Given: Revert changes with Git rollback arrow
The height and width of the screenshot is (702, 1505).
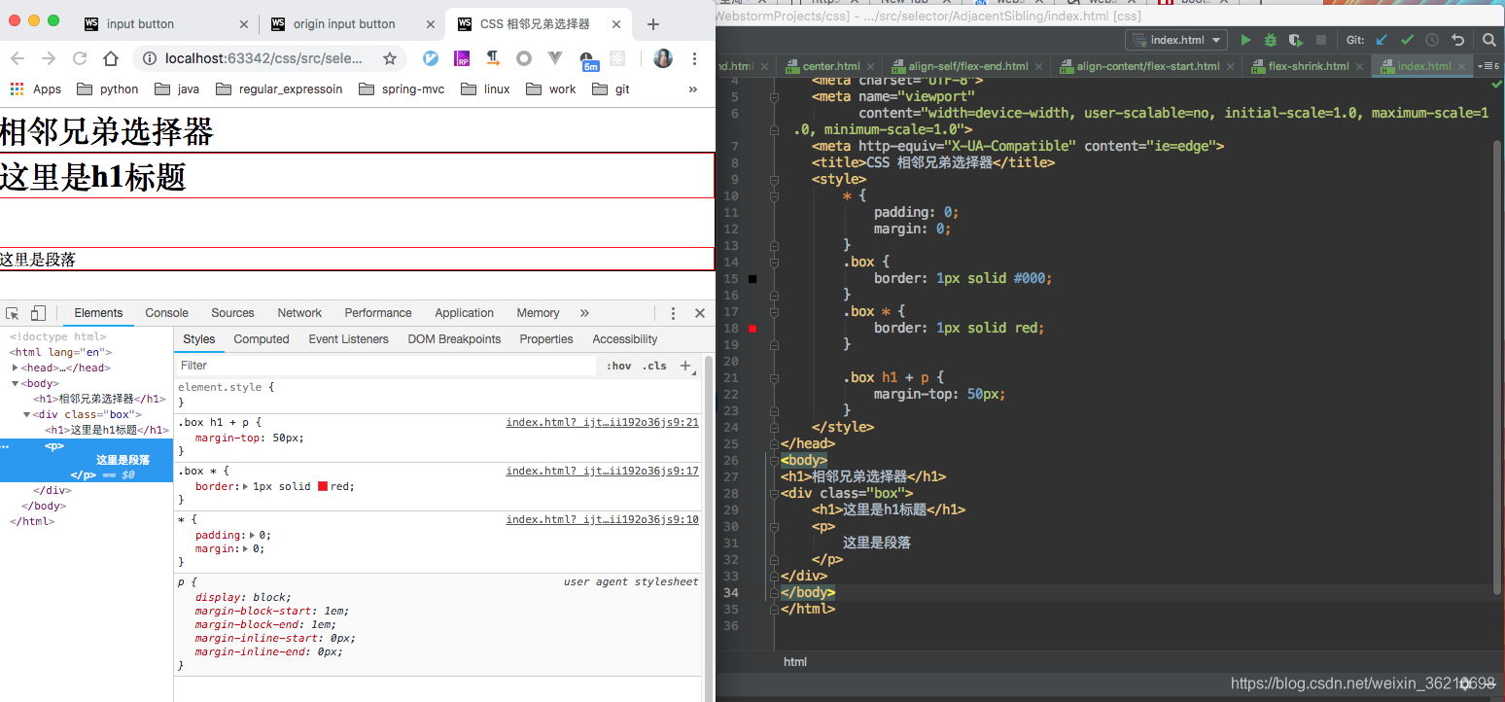Looking at the screenshot, I should click(1457, 40).
